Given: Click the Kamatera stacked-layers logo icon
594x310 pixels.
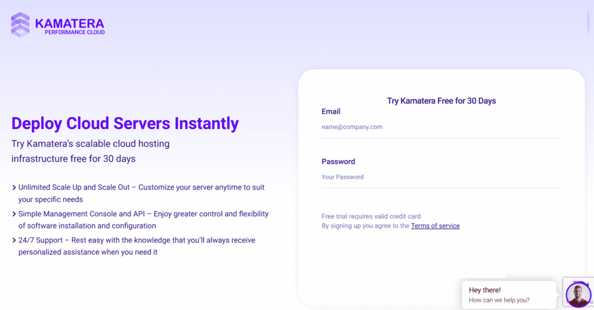Looking at the screenshot, I should (x=20, y=25).
